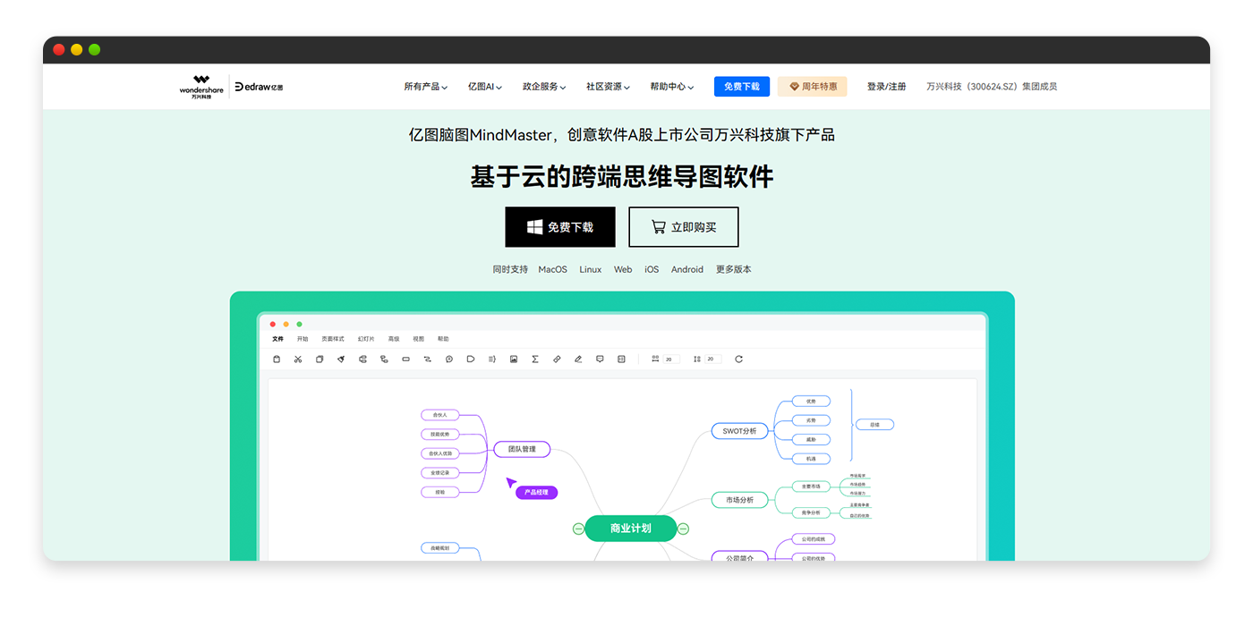Click the comment icon
This screenshot has width=1253, height=626.
coord(600,359)
